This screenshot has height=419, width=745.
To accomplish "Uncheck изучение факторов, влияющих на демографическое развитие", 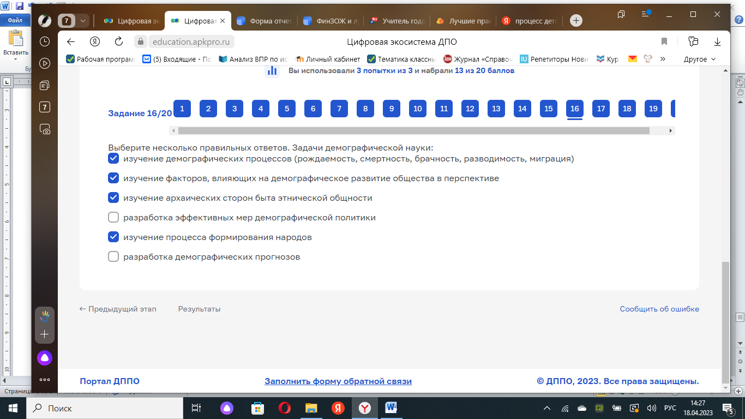I will (113, 178).
